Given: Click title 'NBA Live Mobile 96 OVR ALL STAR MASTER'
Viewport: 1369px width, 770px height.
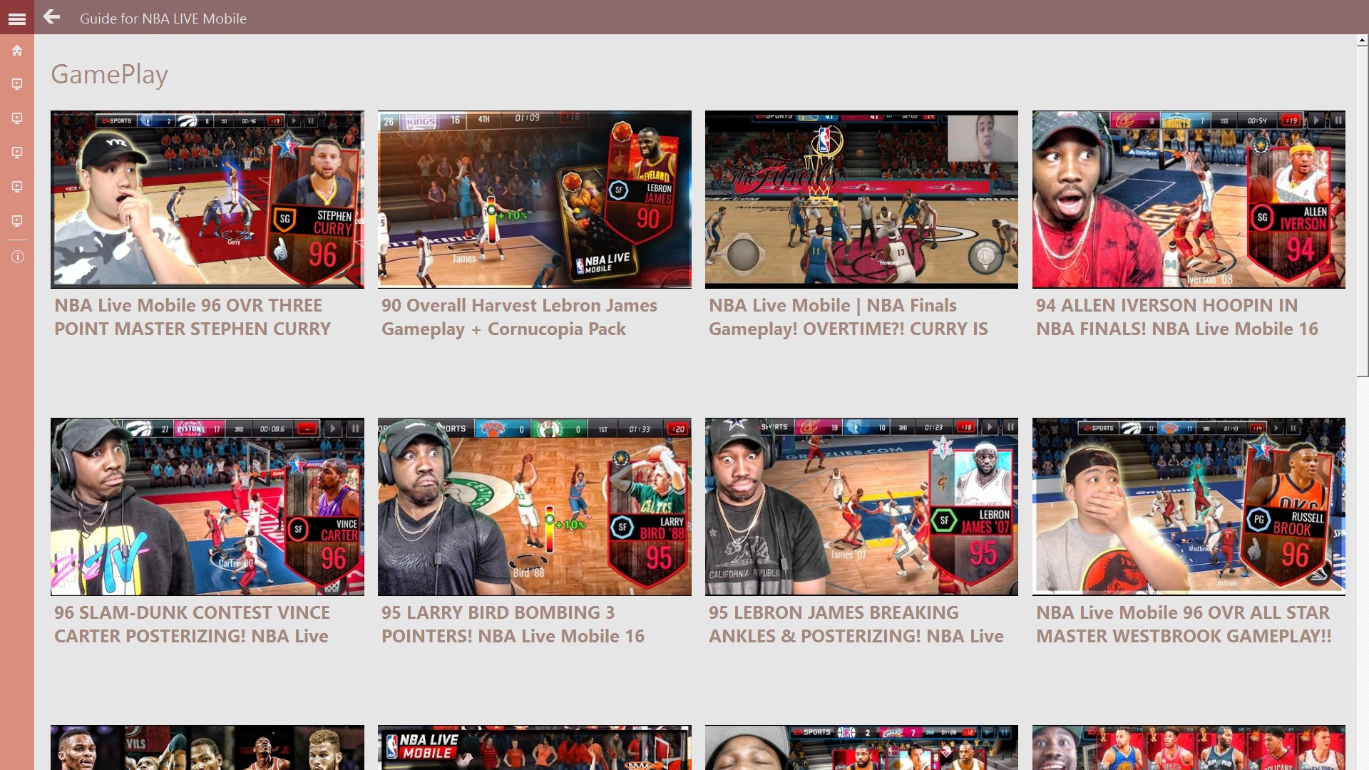Looking at the screenshot, I should (1184, 625).
